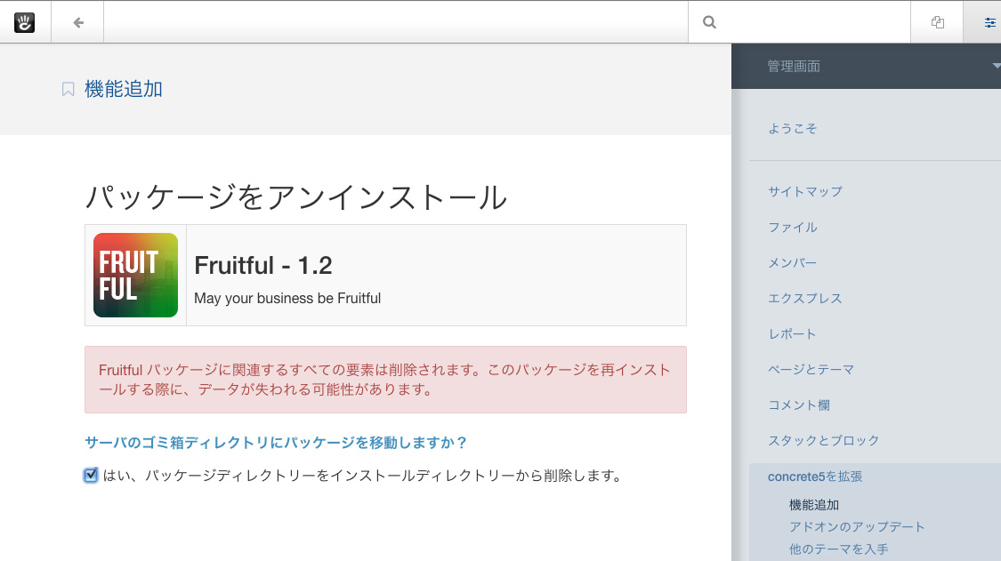Click concrete5を拡張 sidebar section
The height and width of the screenshot is (561, 1001).
click(x=814, y=477)
